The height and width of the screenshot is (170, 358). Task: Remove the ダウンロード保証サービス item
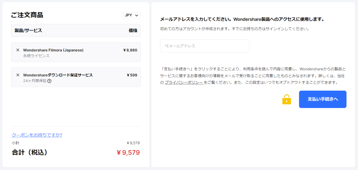point(18,75)
